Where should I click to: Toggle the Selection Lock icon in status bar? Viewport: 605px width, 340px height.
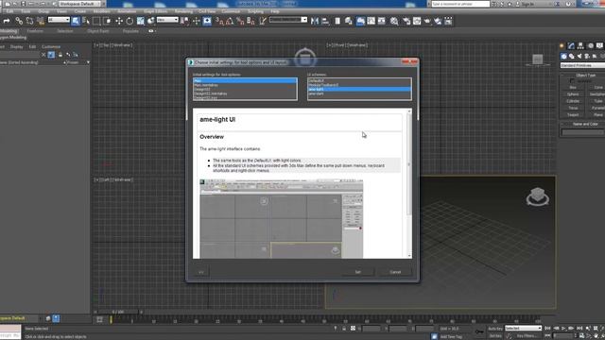click(x=344, y=329)
